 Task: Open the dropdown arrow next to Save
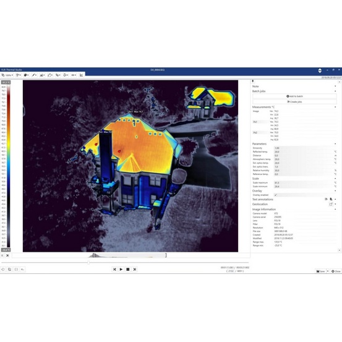(328, 271)
